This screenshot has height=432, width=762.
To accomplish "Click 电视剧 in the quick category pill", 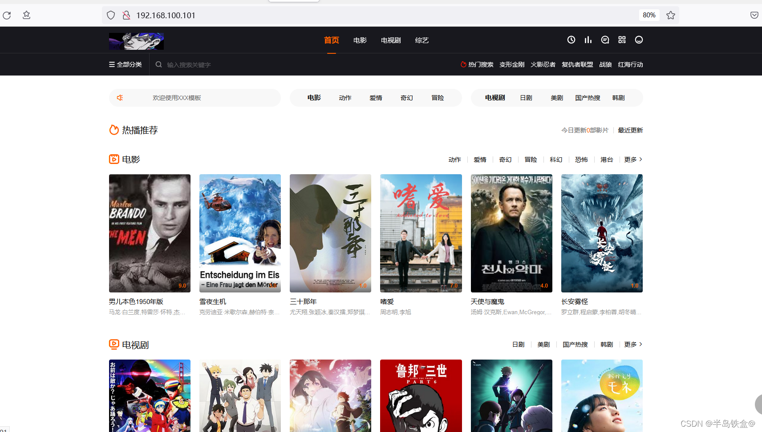I will tap(495, 98).
